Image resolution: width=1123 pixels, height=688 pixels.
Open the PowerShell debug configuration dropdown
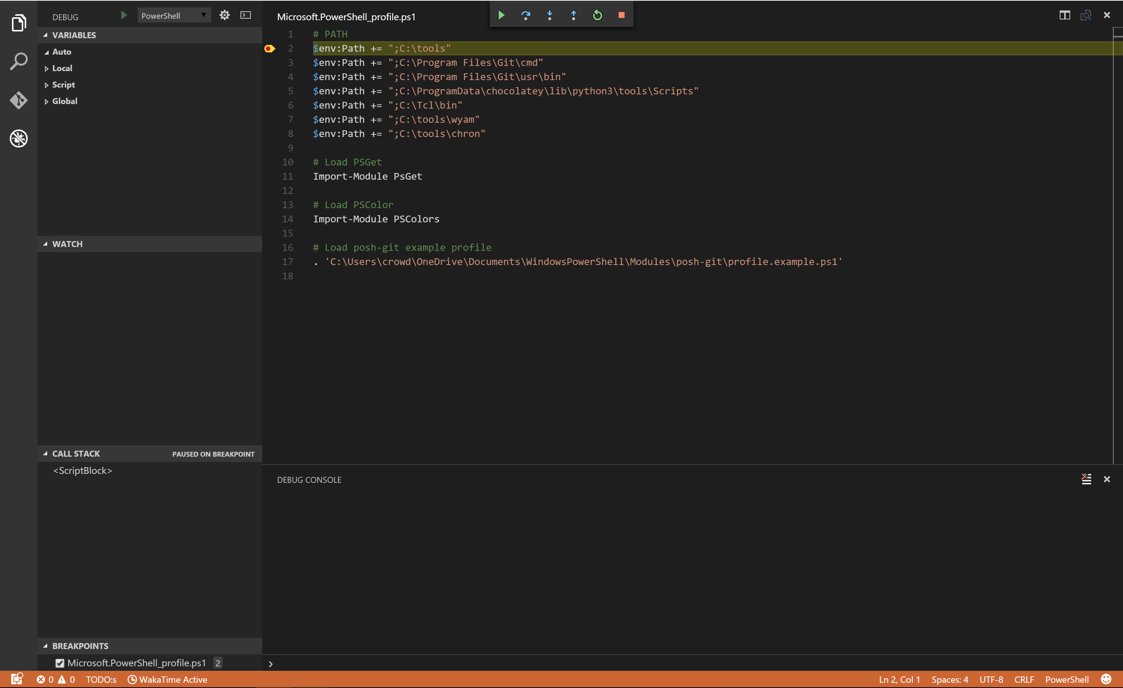(174, 15)
